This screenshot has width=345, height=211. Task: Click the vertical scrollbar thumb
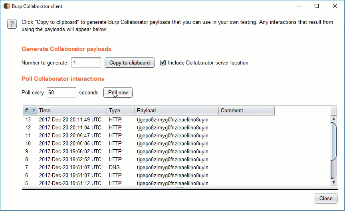pyautogui.click(x=334, y=142)
